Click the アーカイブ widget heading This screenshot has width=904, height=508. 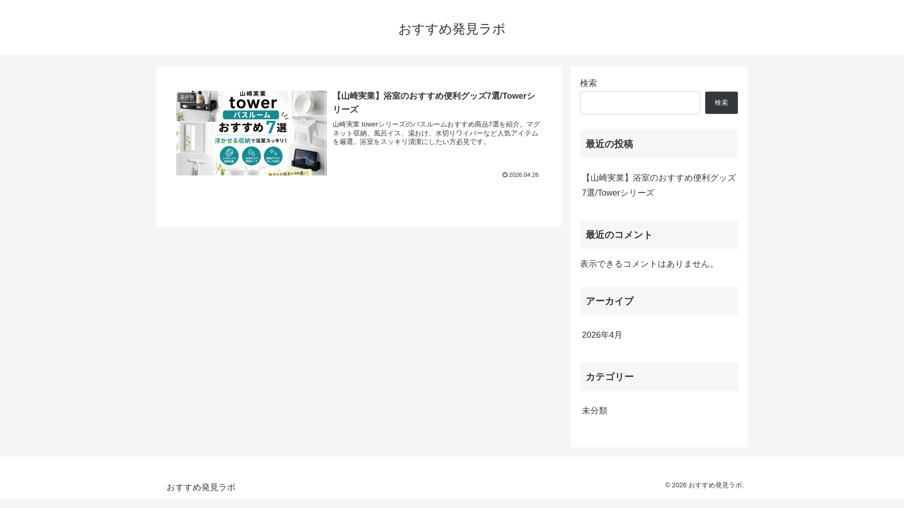tap(659, 301)
